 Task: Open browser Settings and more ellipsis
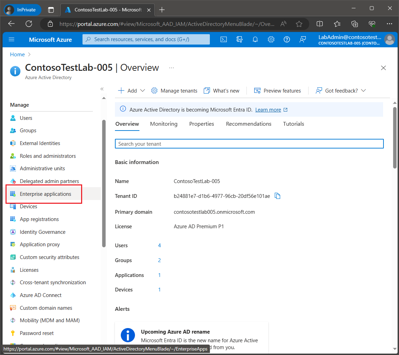point(389,24)
